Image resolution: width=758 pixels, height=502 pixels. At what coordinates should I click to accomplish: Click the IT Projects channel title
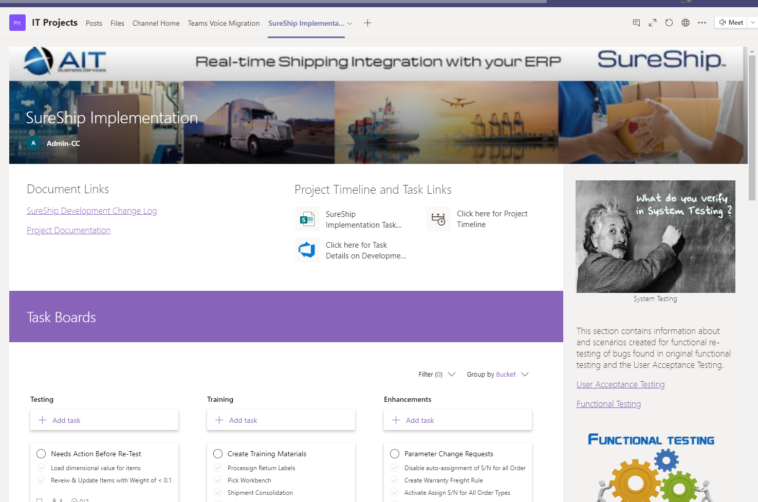pyautogui.click(x=54, y=23)
